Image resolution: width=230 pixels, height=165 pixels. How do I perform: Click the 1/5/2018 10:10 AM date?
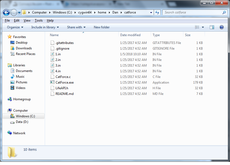tap(133, 54)
